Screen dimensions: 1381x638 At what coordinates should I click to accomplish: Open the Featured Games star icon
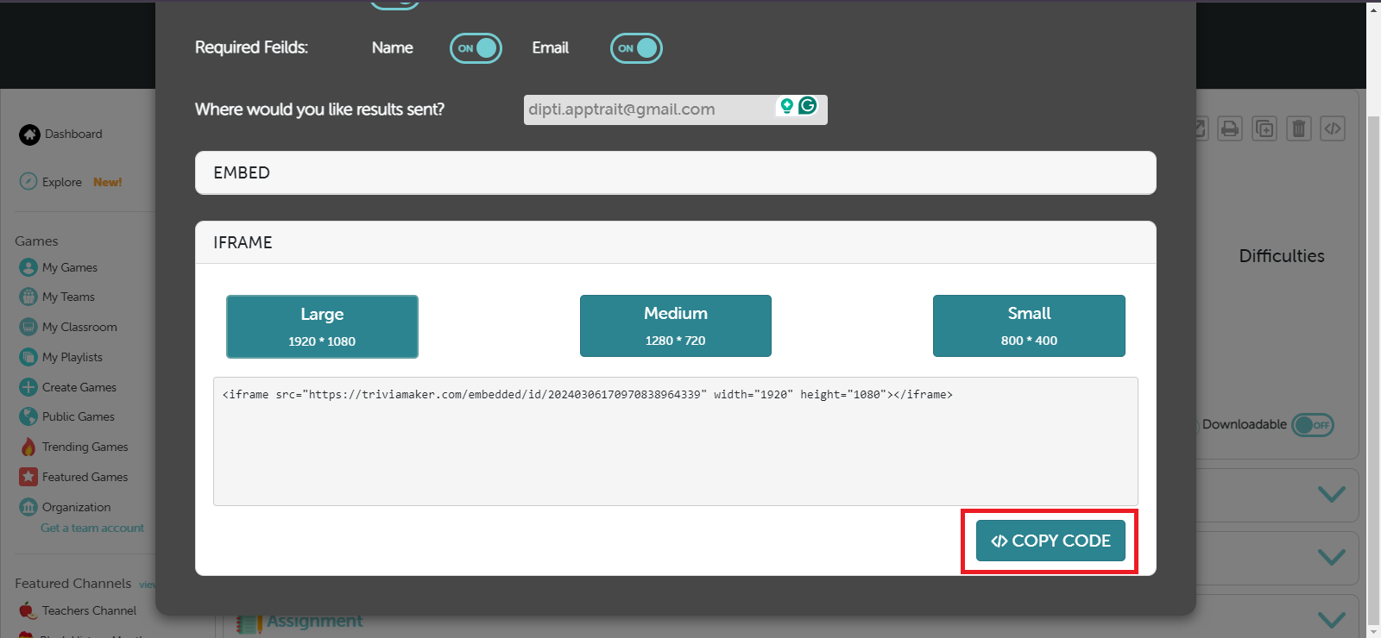[x=28, y=476]
